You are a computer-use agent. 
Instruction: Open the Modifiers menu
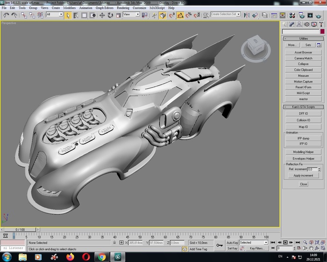point(69,8)
